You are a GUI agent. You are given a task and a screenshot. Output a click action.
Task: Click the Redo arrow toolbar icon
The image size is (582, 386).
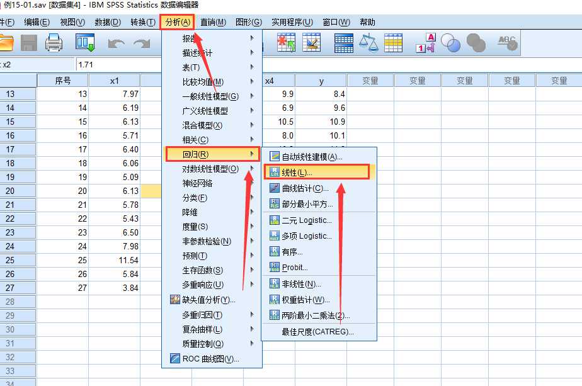[x=142, y=43]
